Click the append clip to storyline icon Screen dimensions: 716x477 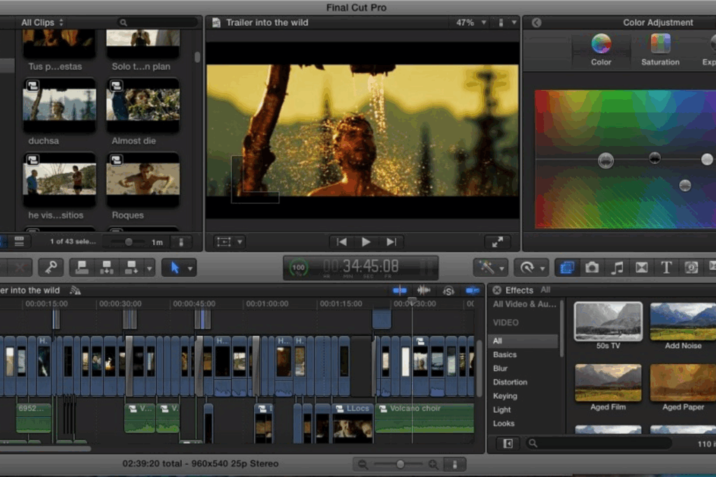[131, 267]
